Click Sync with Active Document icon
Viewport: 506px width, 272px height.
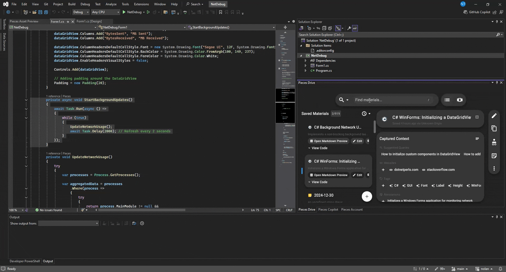[x=318, y=28]
